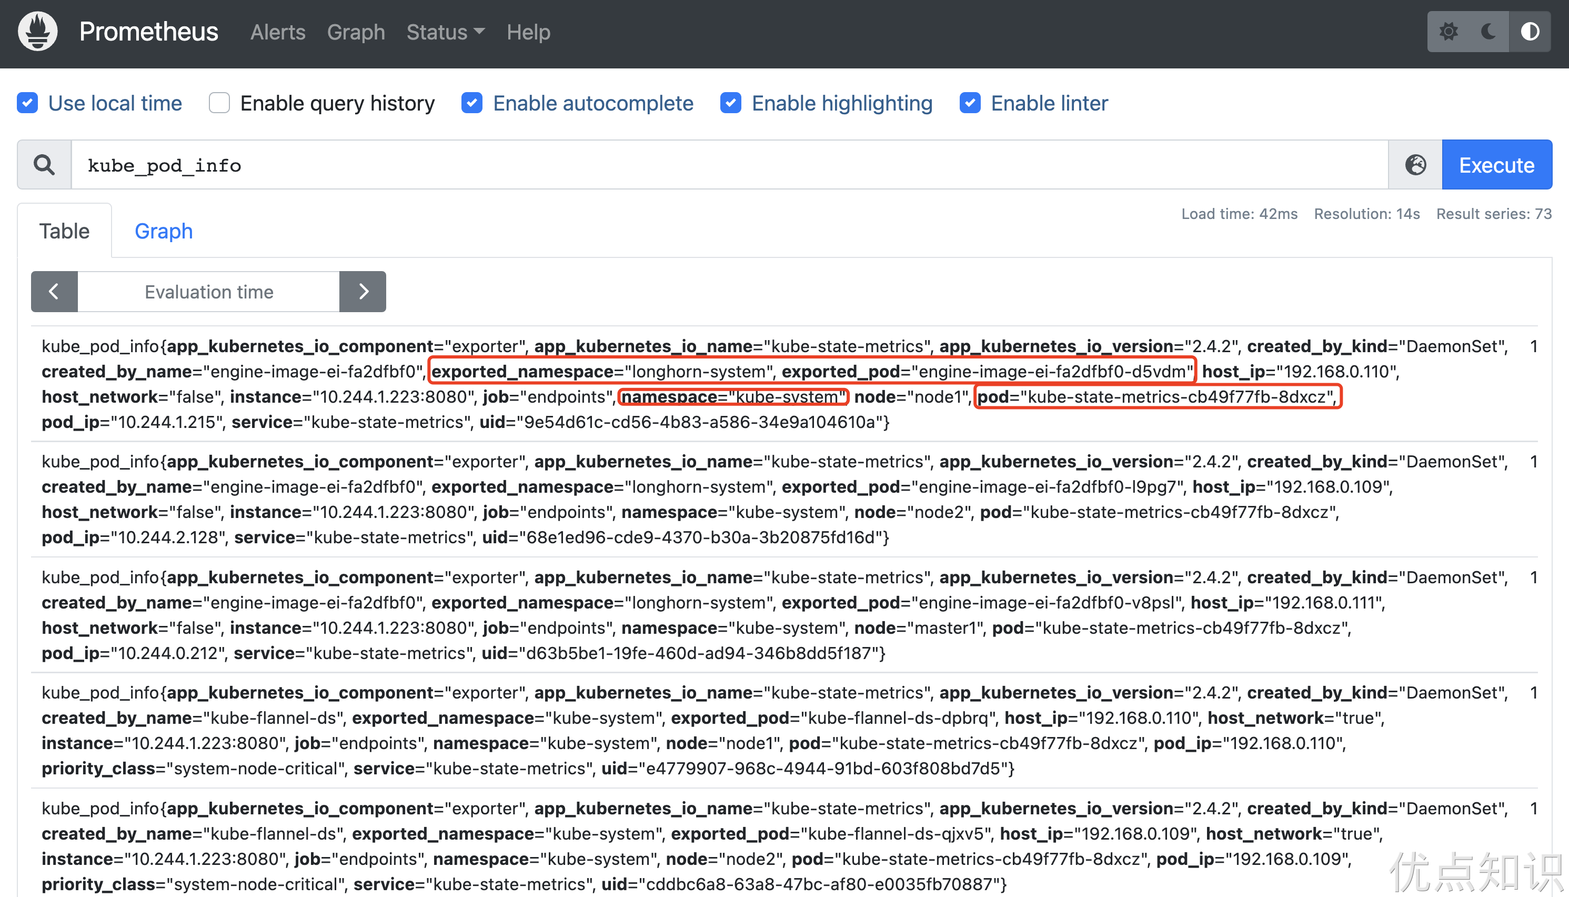Screen dimensions: 1569x897
Task: Click uid 68e1ed96-cde9-4370 label
Action: (682, 537)
